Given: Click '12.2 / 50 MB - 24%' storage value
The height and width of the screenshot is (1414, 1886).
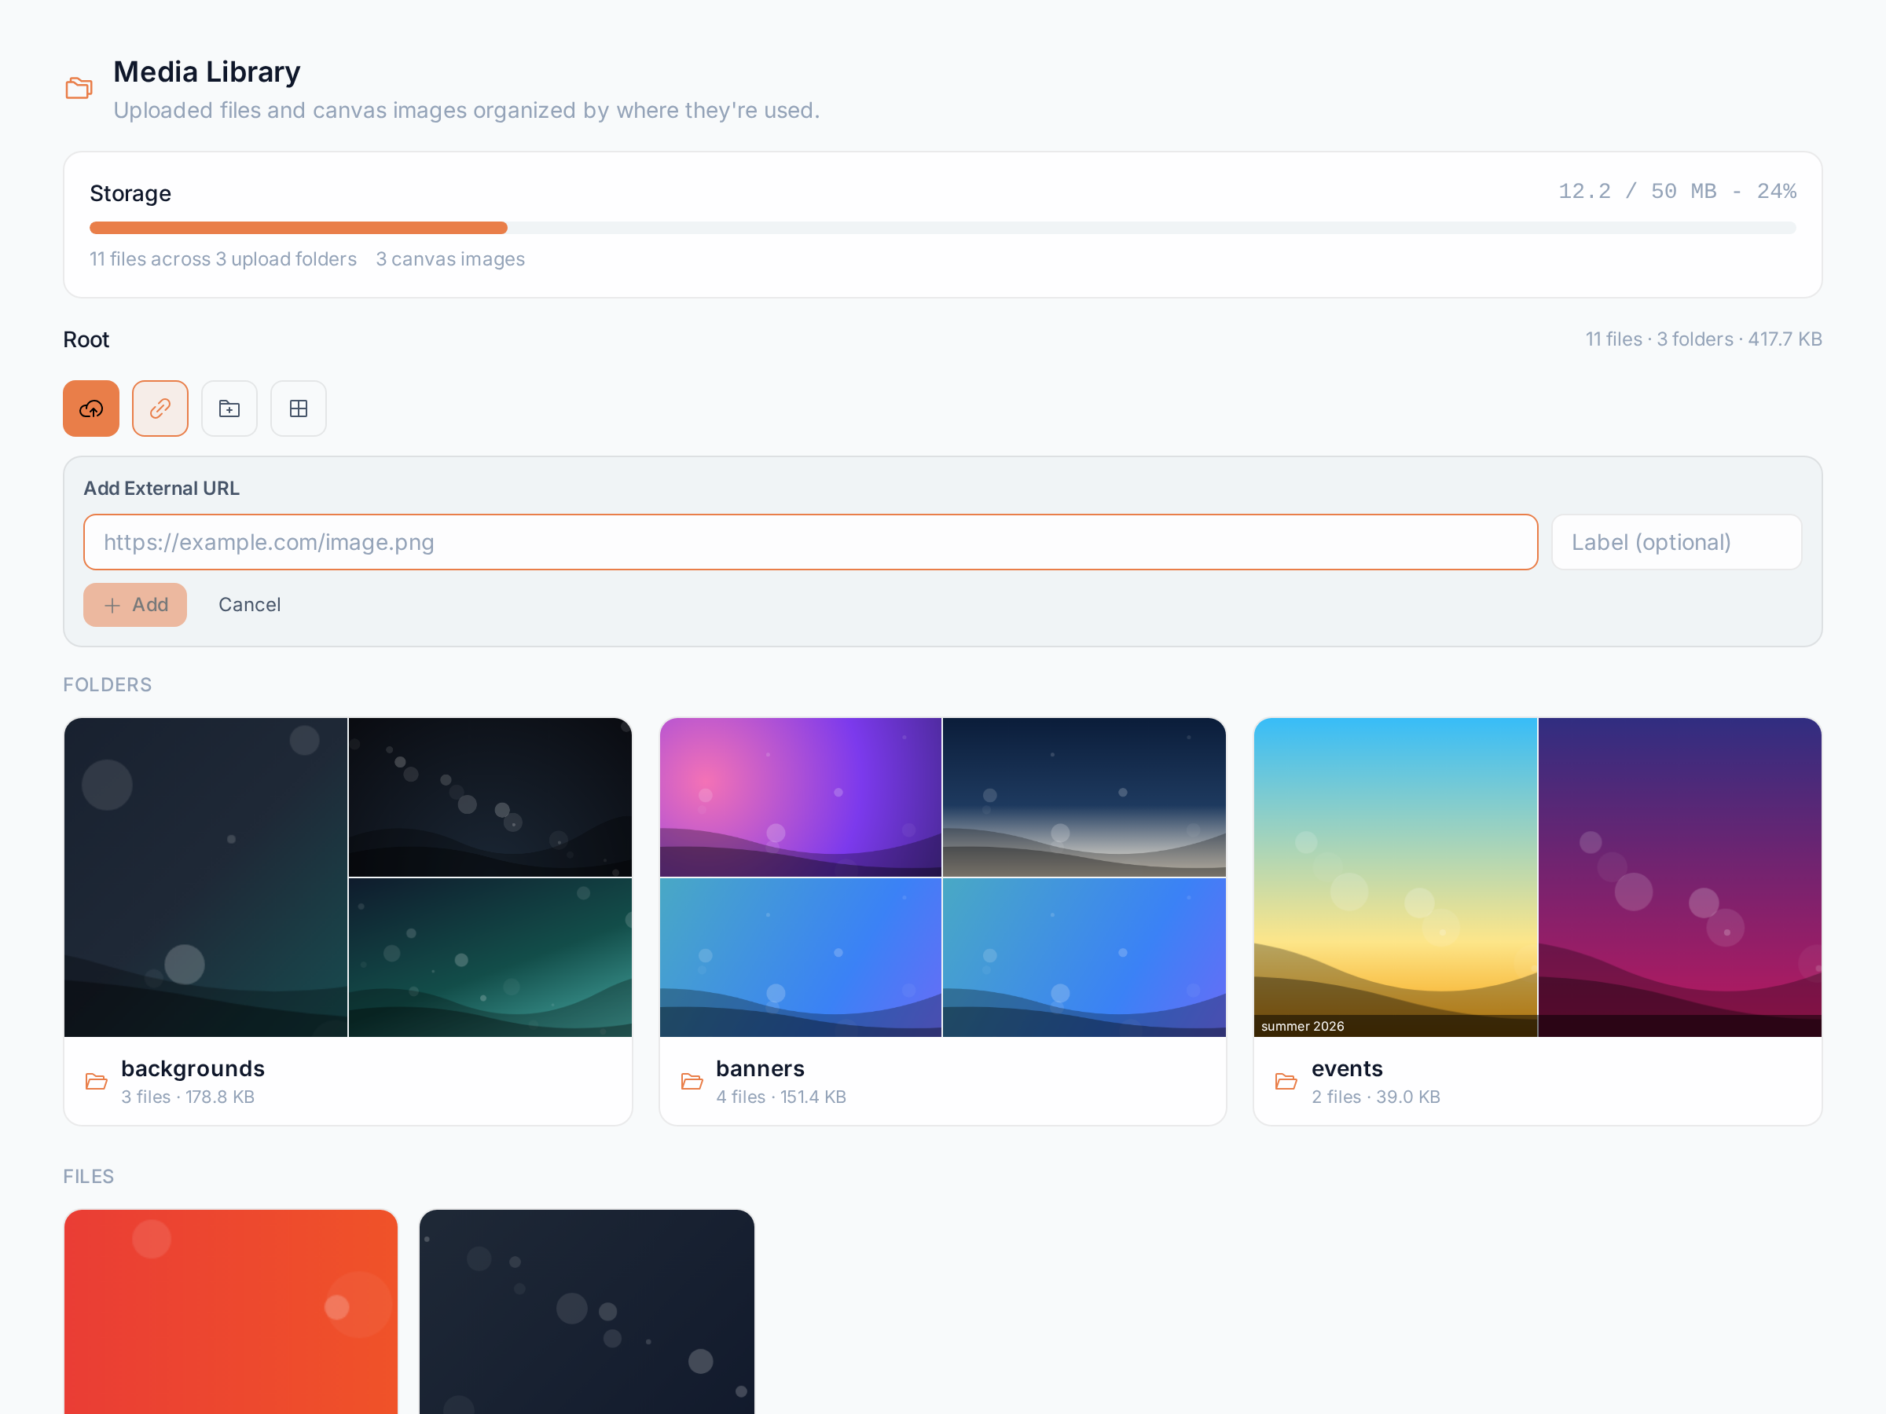Looking at the screenshot, I should click(1677, 191).
